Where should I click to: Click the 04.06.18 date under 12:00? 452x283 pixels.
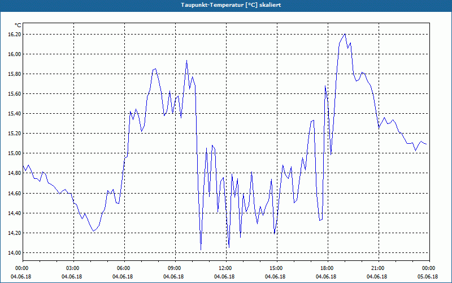point(224,277)
